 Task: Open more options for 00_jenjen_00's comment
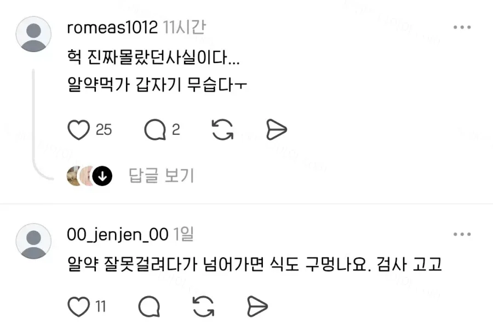(462, 234)
